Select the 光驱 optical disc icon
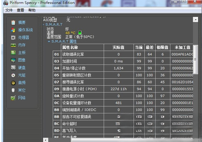Screen dimensions: 202x142 tap(13, 75)
